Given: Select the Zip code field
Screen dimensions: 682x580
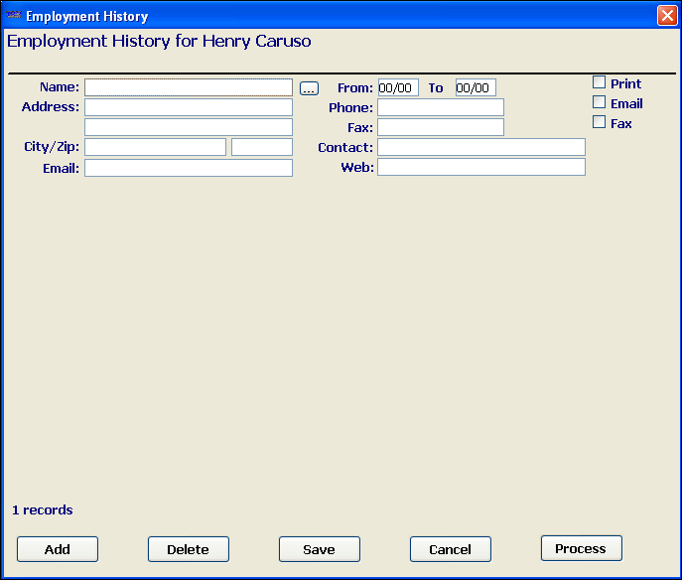Looking at the screenshot, I should [x=262, y=147].
